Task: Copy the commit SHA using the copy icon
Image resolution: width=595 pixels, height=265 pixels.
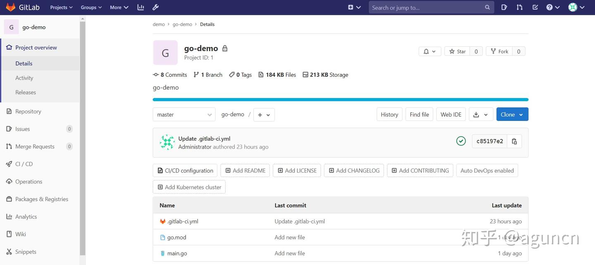Action: coord(514,141)
